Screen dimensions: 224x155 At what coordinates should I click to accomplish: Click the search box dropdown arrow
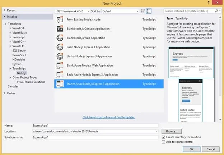tap(220, 11)
